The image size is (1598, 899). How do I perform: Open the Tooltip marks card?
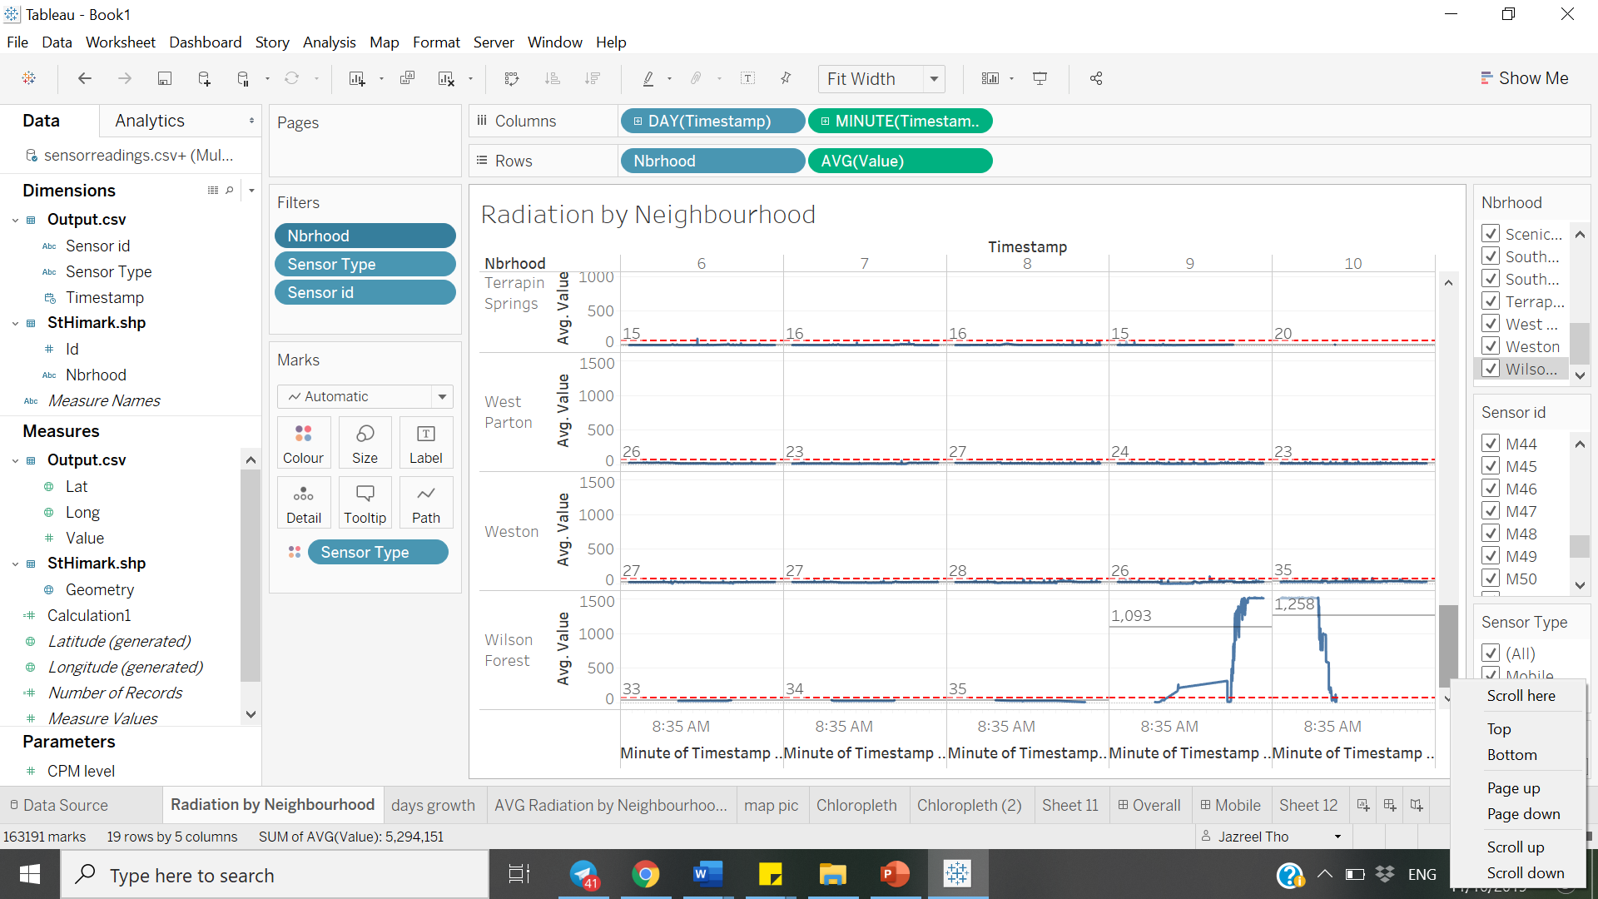pyautogui.click(x=365, y=504)
